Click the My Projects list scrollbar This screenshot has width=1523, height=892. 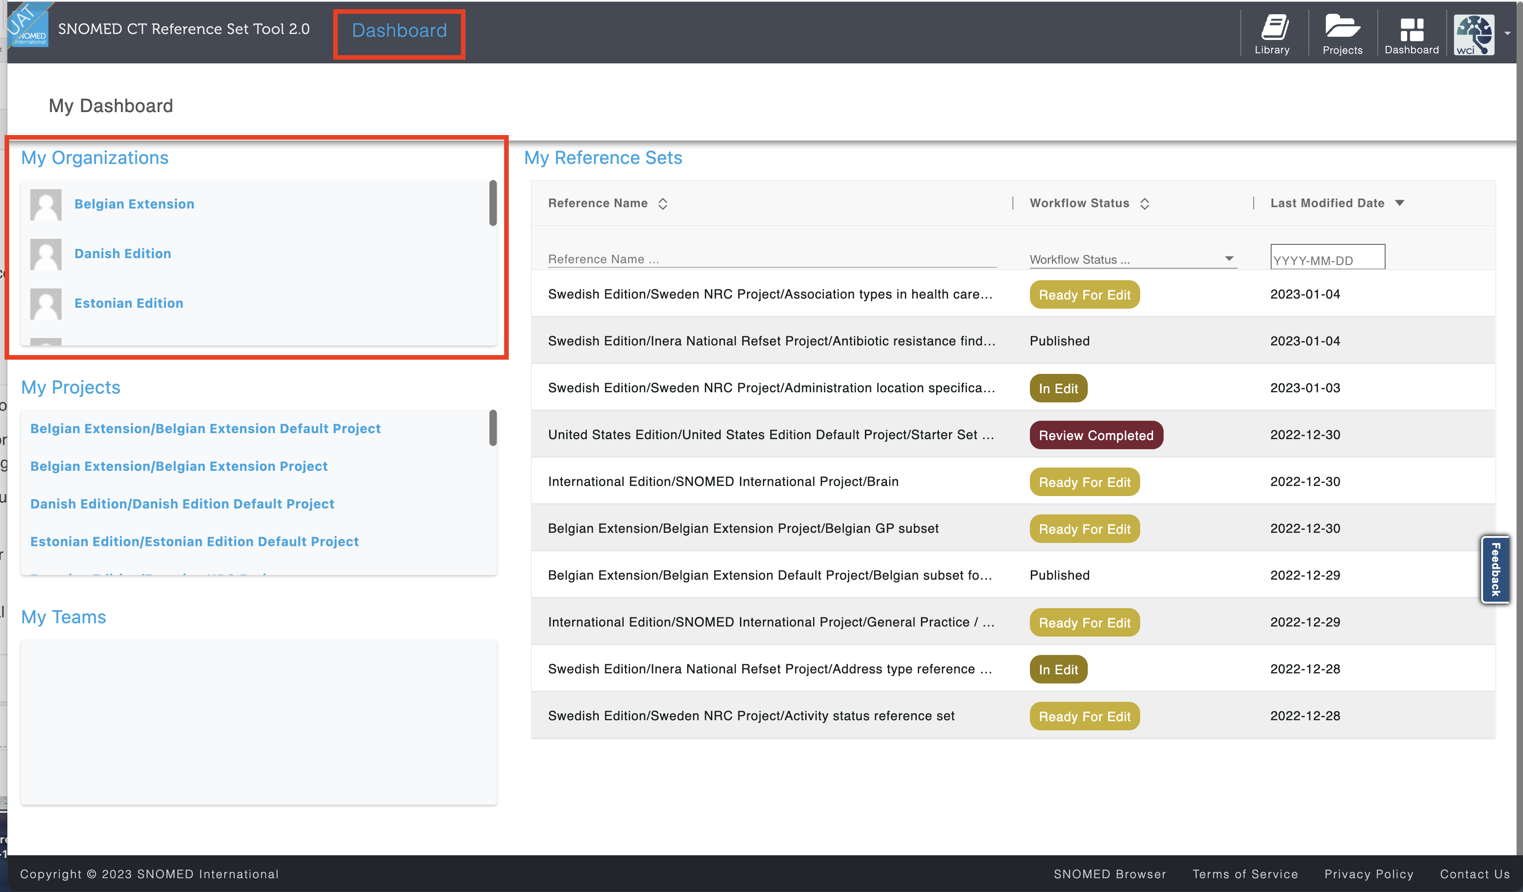pyautogui.click(x=493, y=428)
